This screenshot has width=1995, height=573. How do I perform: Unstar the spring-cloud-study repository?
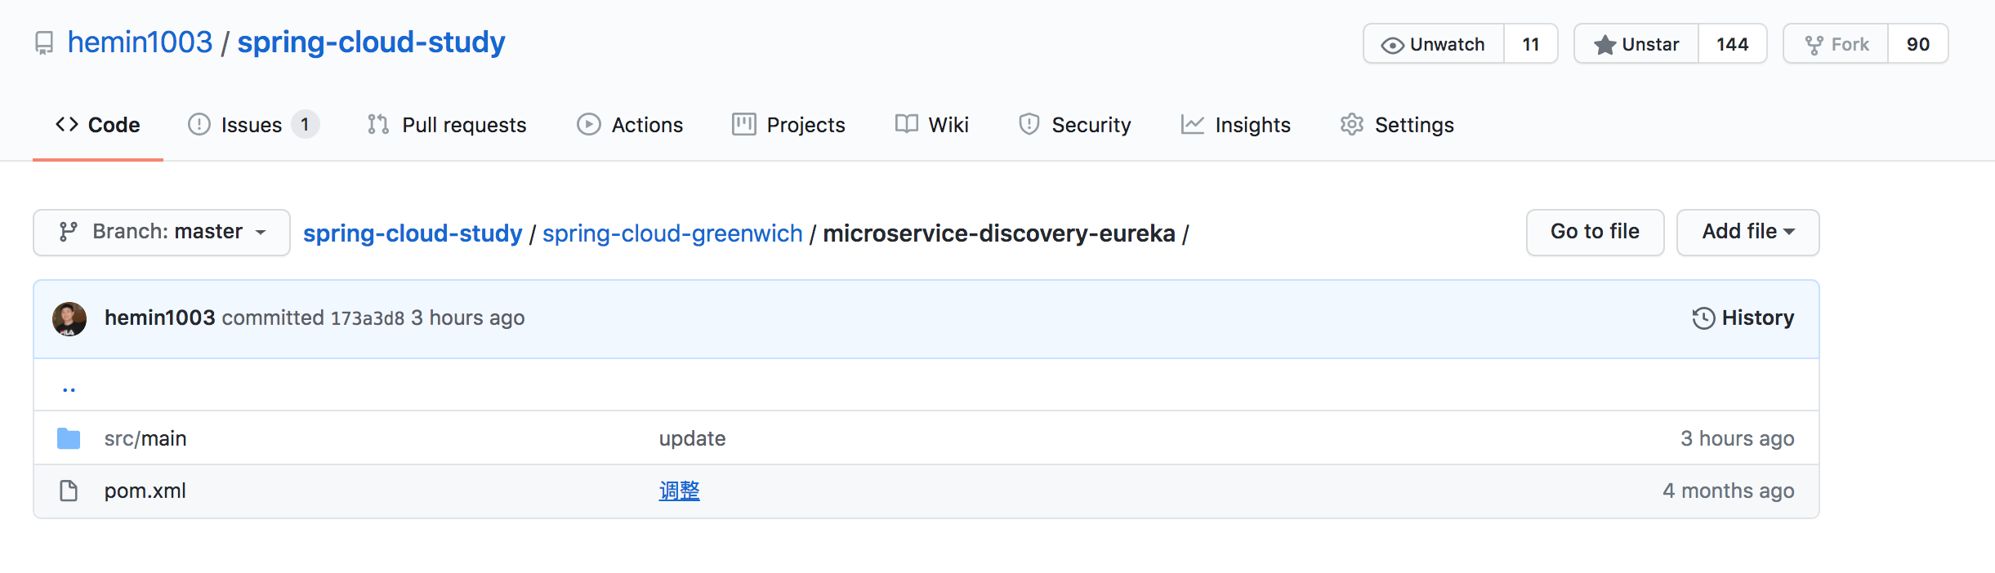coord(1636,44)
